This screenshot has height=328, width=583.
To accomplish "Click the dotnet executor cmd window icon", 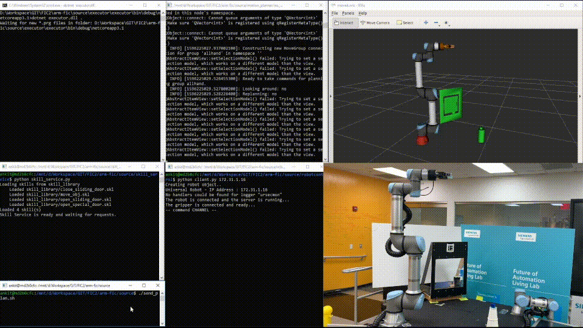I will point(4,5).
